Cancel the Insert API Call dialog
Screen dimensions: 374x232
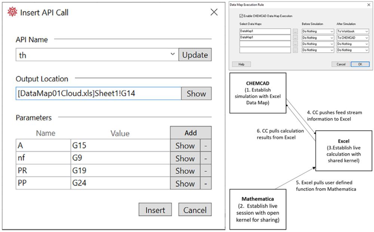point(195,210)
